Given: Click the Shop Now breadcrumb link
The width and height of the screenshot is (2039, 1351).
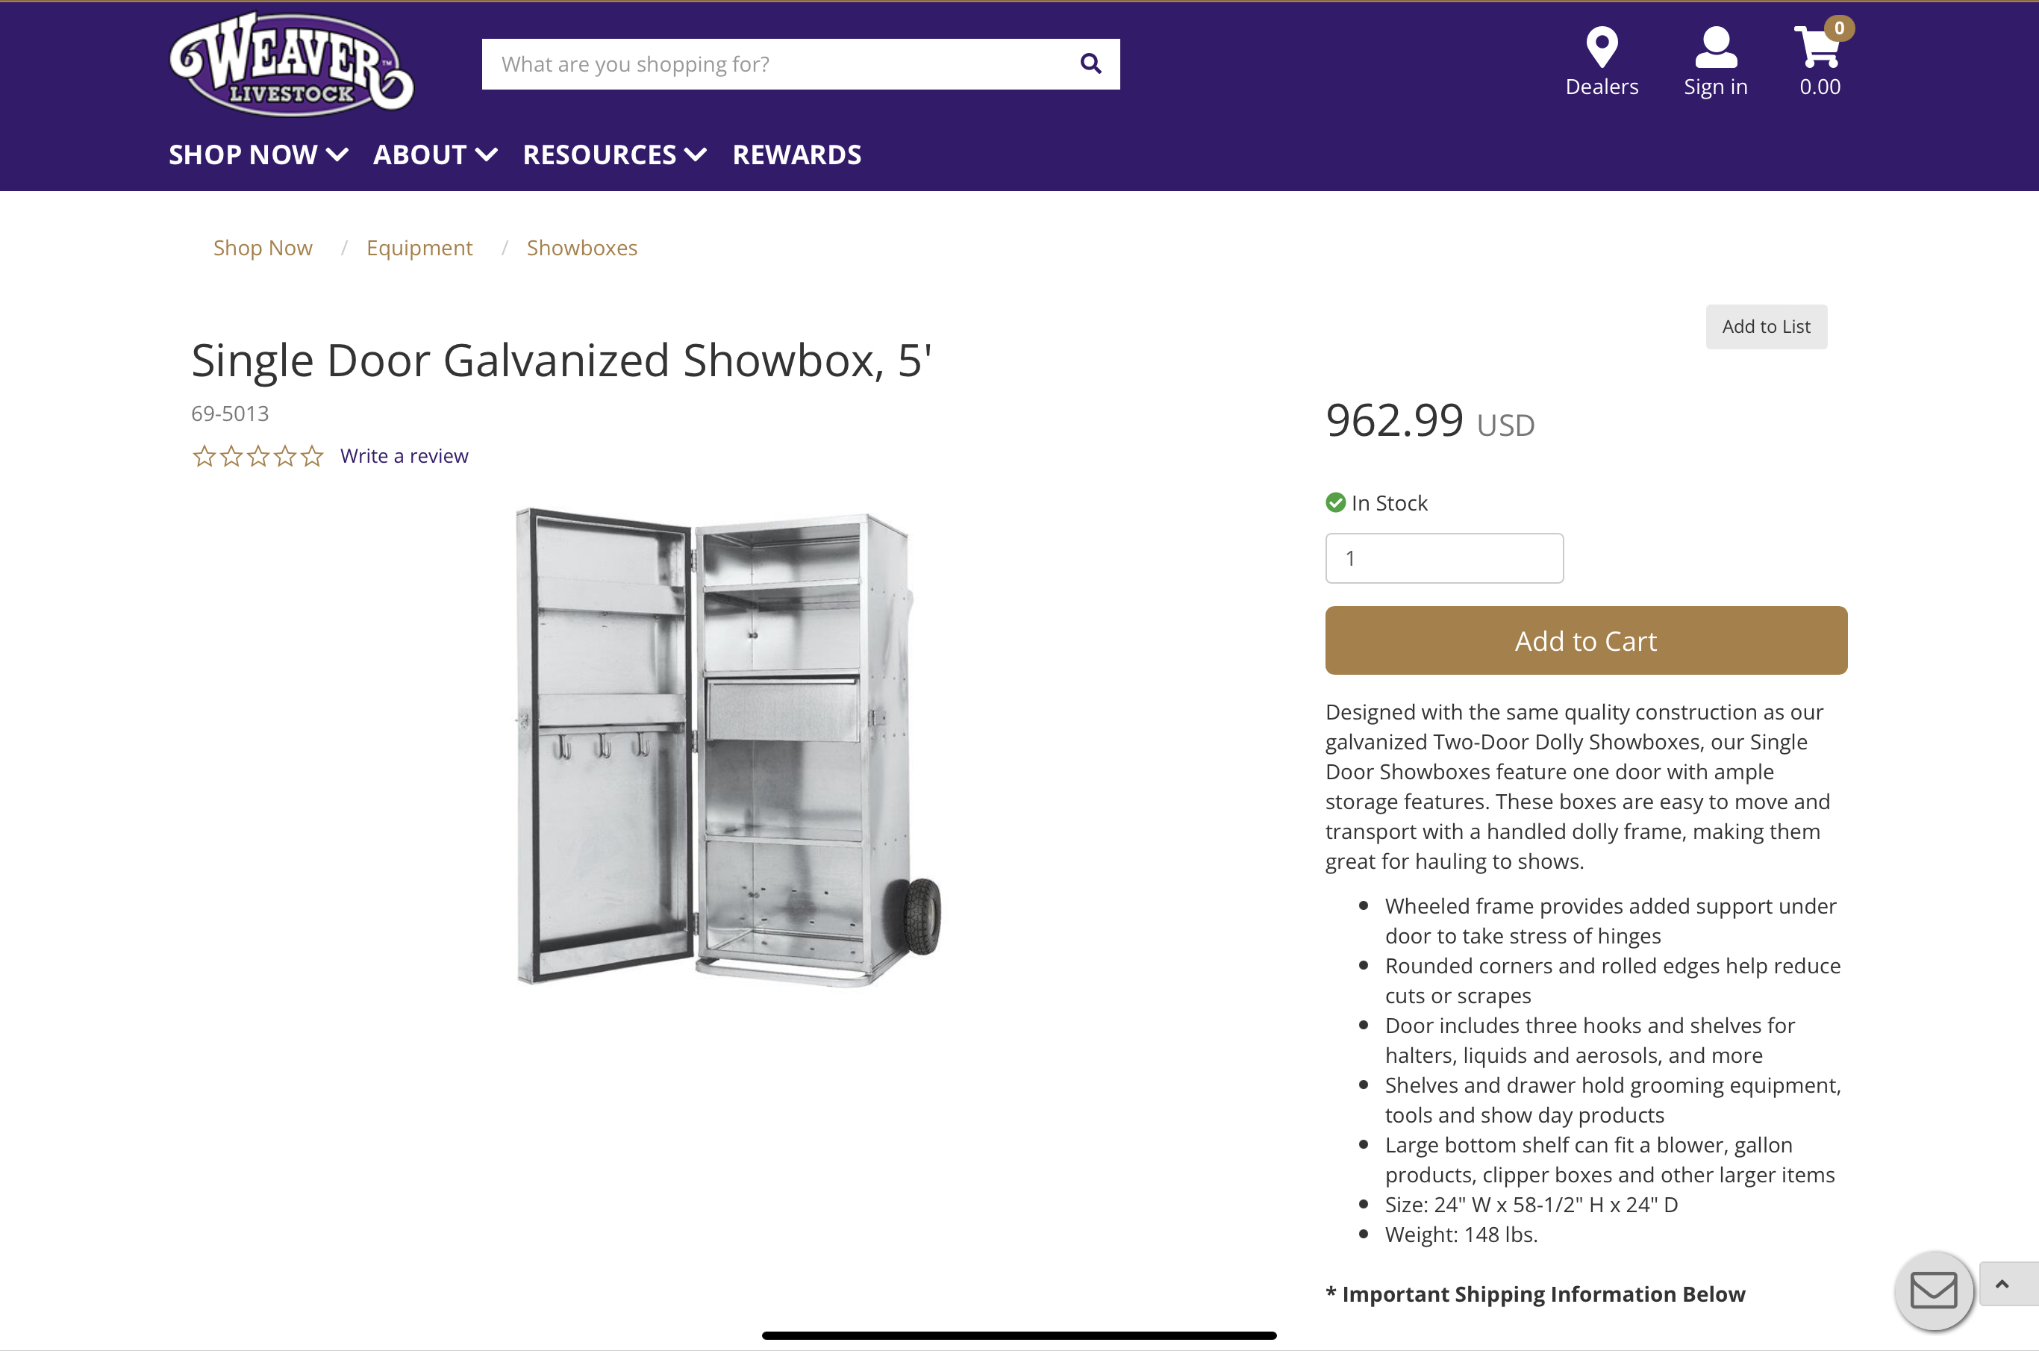Looking at the screenshot, I should [263, 248].
